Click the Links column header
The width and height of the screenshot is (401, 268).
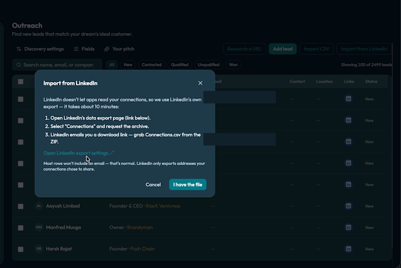point(349,81)
